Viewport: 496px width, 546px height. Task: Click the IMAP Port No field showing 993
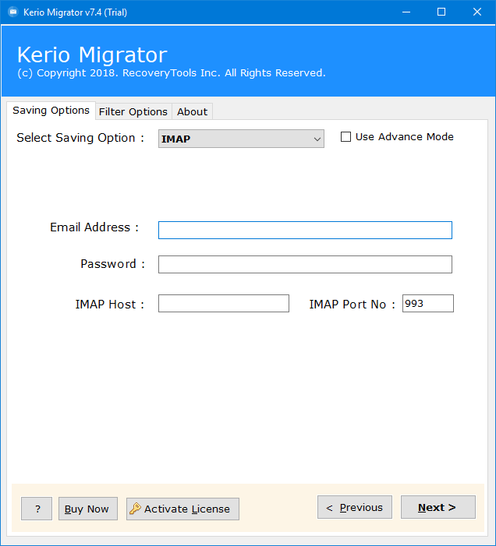[427, 303]
